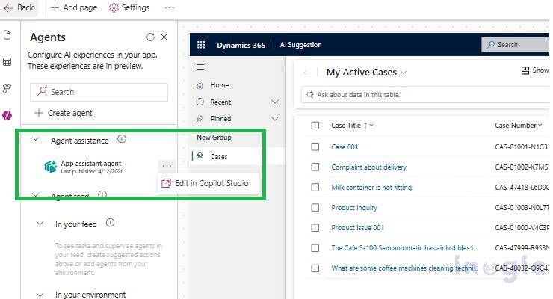553x299 pixels.
Task: Tick the checkbox for Product issue 001
Action: pos(315,228)
